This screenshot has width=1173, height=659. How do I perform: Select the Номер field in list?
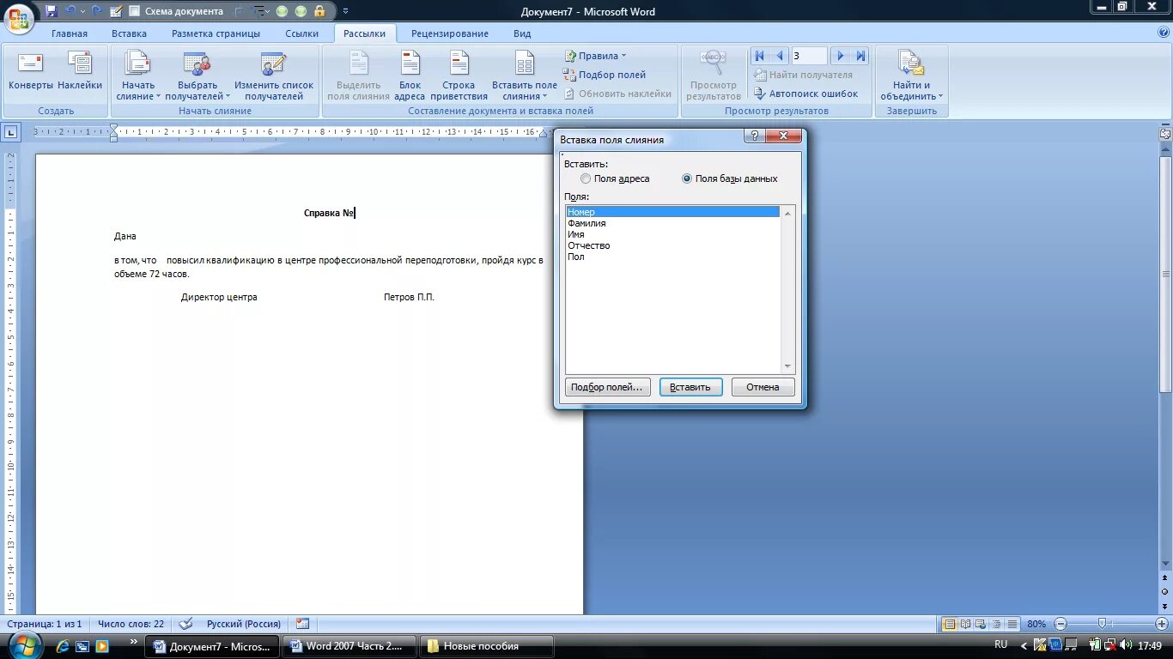(x=672, y=212)
